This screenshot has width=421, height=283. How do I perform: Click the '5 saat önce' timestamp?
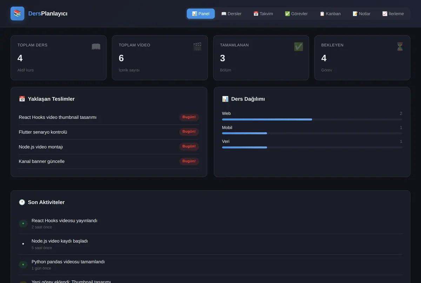click(x=42, y=248)
